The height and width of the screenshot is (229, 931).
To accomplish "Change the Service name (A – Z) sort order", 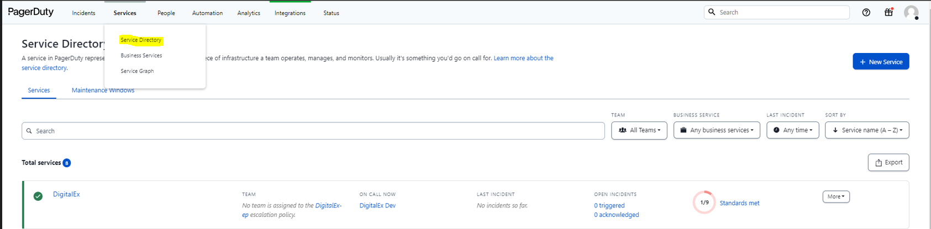I will pos(866,130).
